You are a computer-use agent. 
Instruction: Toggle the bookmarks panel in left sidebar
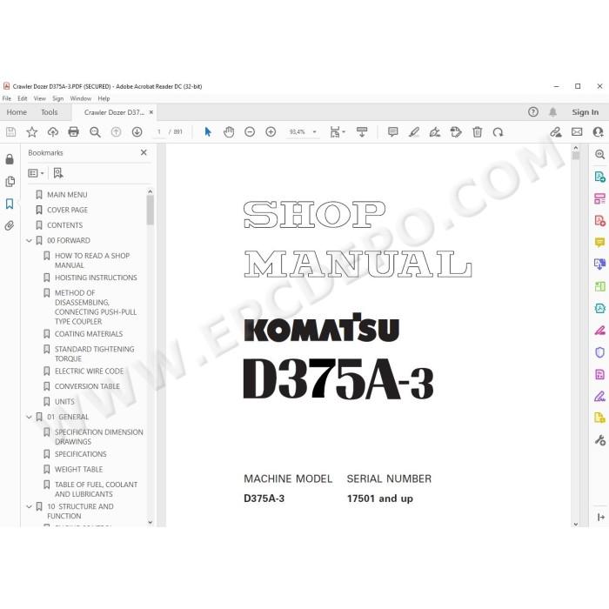tap(10, 204)
